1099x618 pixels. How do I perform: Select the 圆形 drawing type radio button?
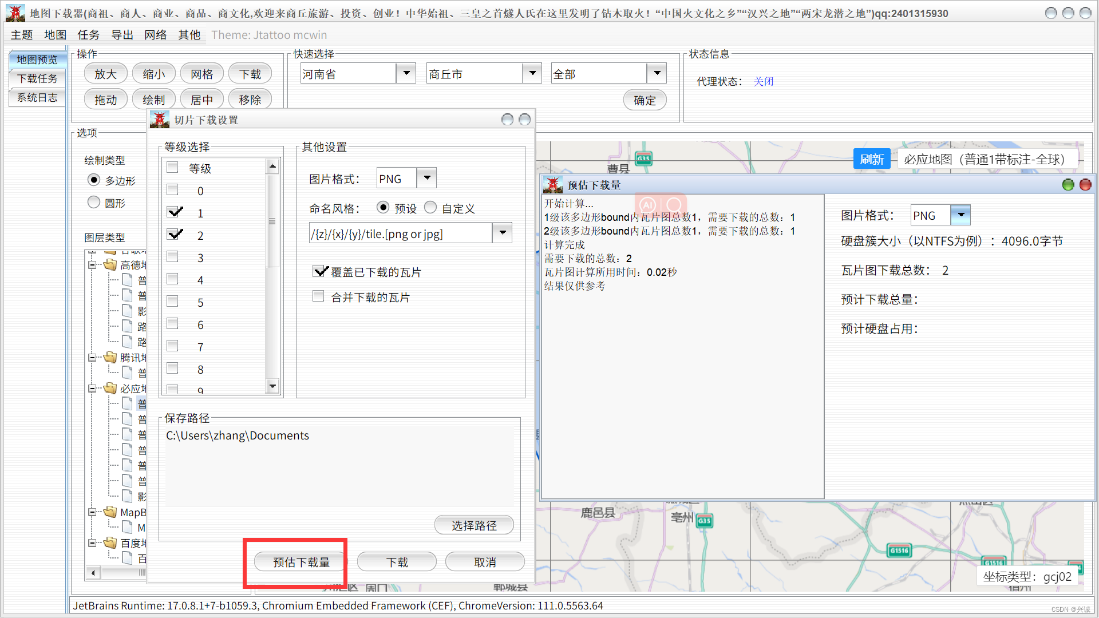pyautogui.click(x=94, y=203)
